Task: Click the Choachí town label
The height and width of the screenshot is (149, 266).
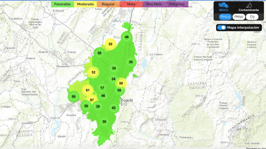Action: [160, 120]
